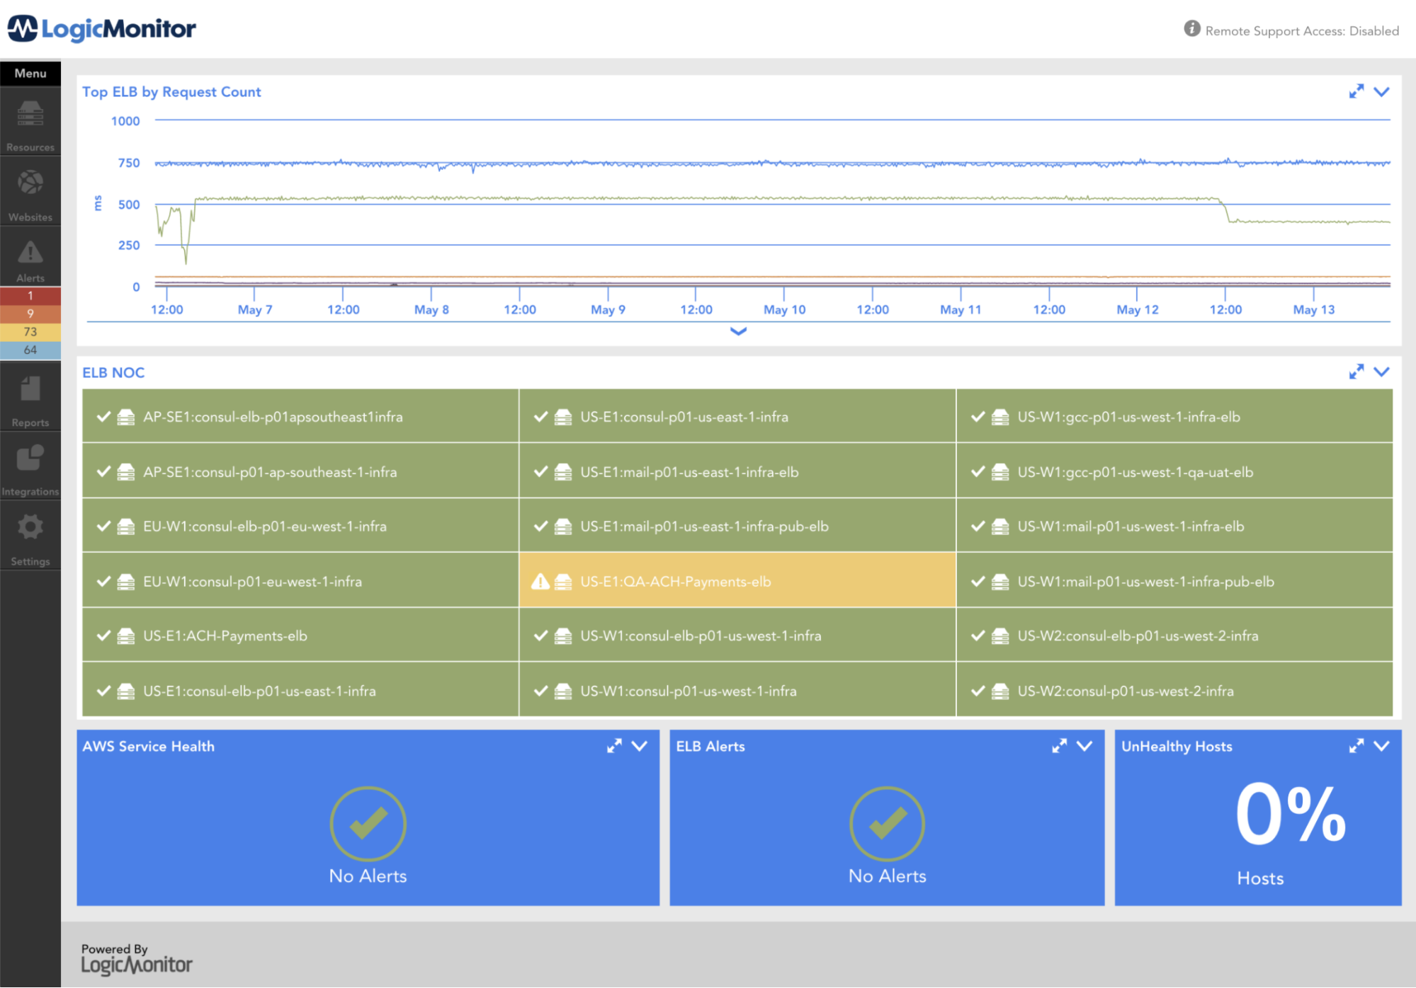Click server icon for US-E1:ACH-Payments-elb
Viewport: 1416px width, 988px height.
[126, 636]
